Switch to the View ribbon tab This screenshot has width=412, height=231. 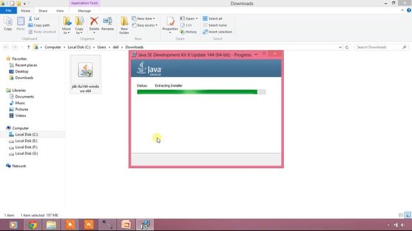(x=60, y=11)
